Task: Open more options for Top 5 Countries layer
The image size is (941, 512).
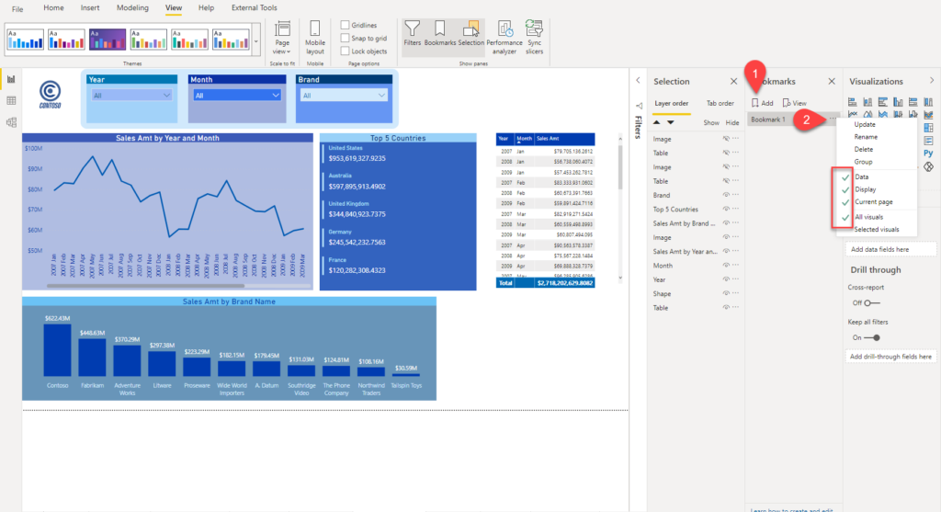Action: [x=736, y=209]
